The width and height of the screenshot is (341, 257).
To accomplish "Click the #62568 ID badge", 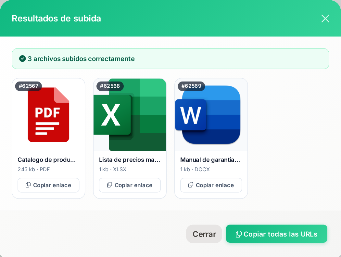I will point(110,86).
